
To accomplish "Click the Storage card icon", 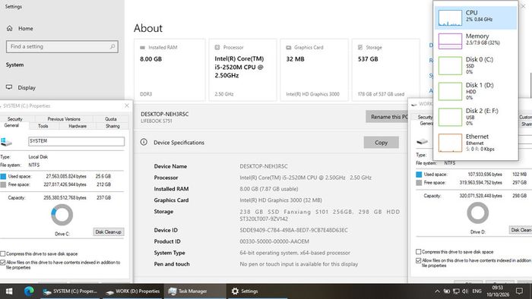I will (x=360, y=47).
